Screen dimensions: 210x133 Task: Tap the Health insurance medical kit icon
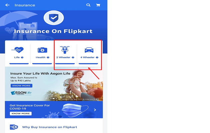[x=42, y=50]
